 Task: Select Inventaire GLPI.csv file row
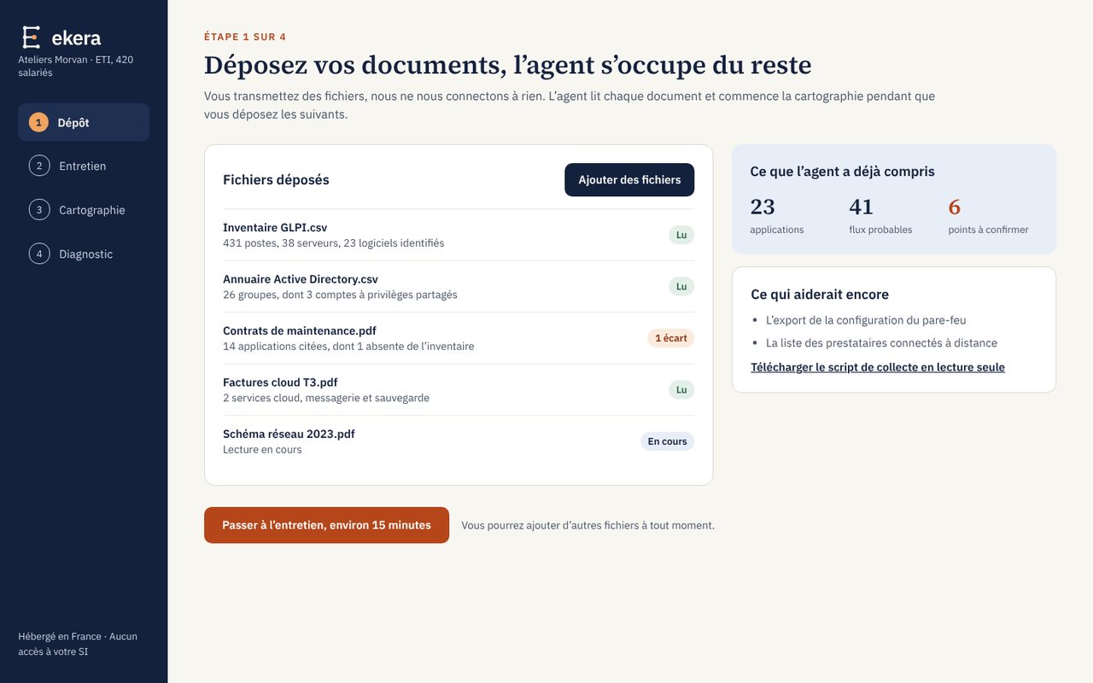(x=459, y=235)
